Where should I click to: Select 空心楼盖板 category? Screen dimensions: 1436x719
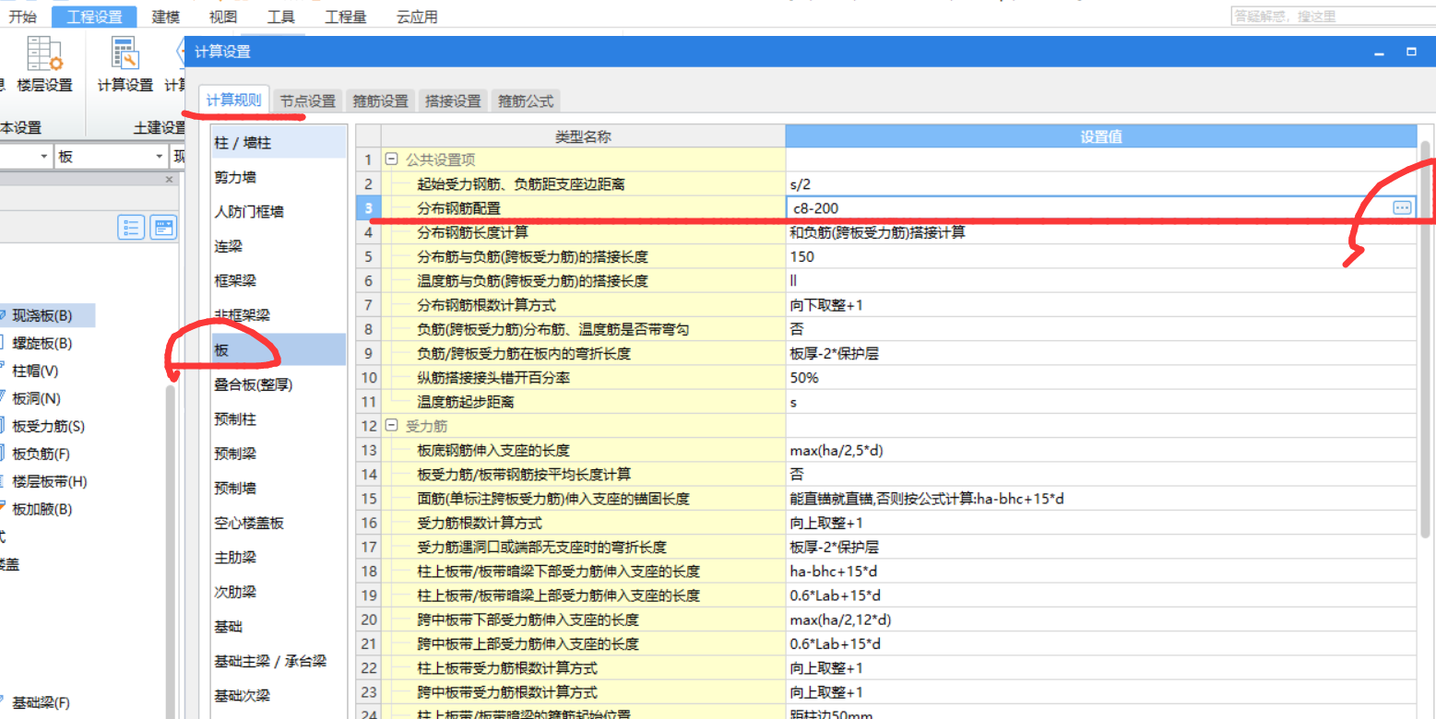[278, 523]
